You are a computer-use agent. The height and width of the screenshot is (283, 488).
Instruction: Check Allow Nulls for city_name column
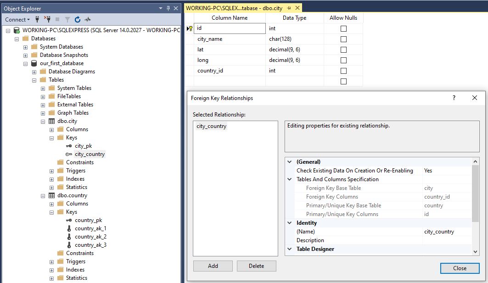(343, 39)
